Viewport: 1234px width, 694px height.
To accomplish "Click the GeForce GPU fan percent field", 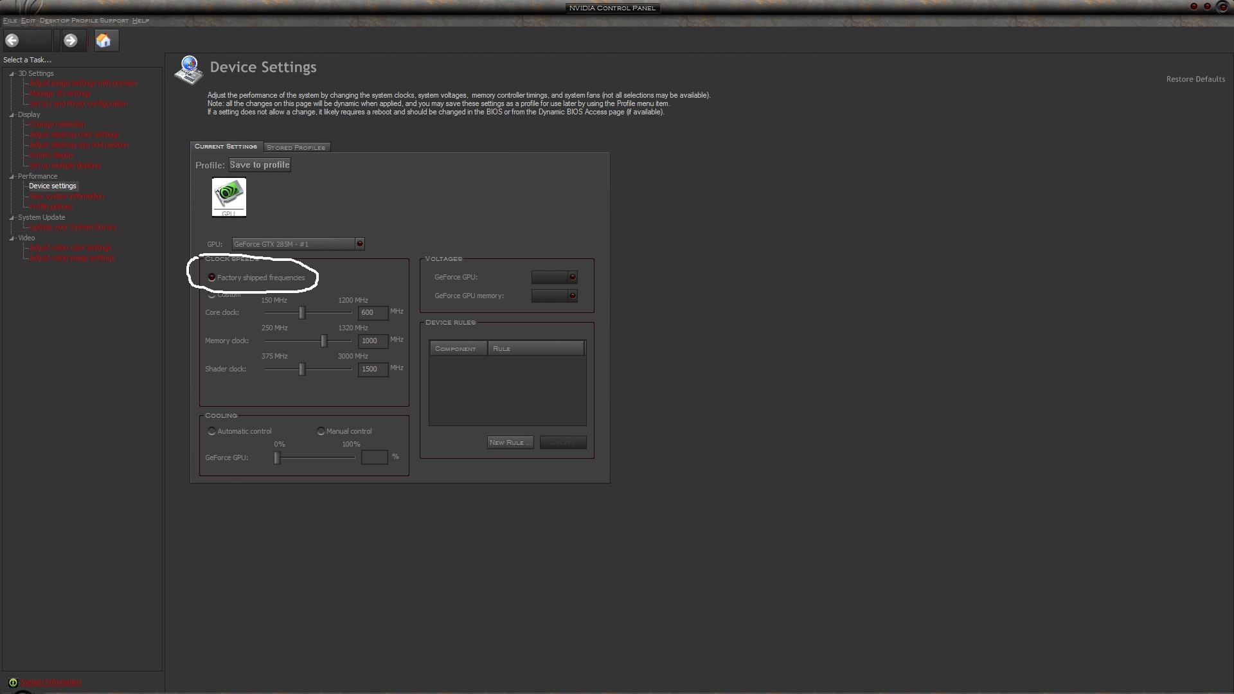I will [x=374, y=458].
